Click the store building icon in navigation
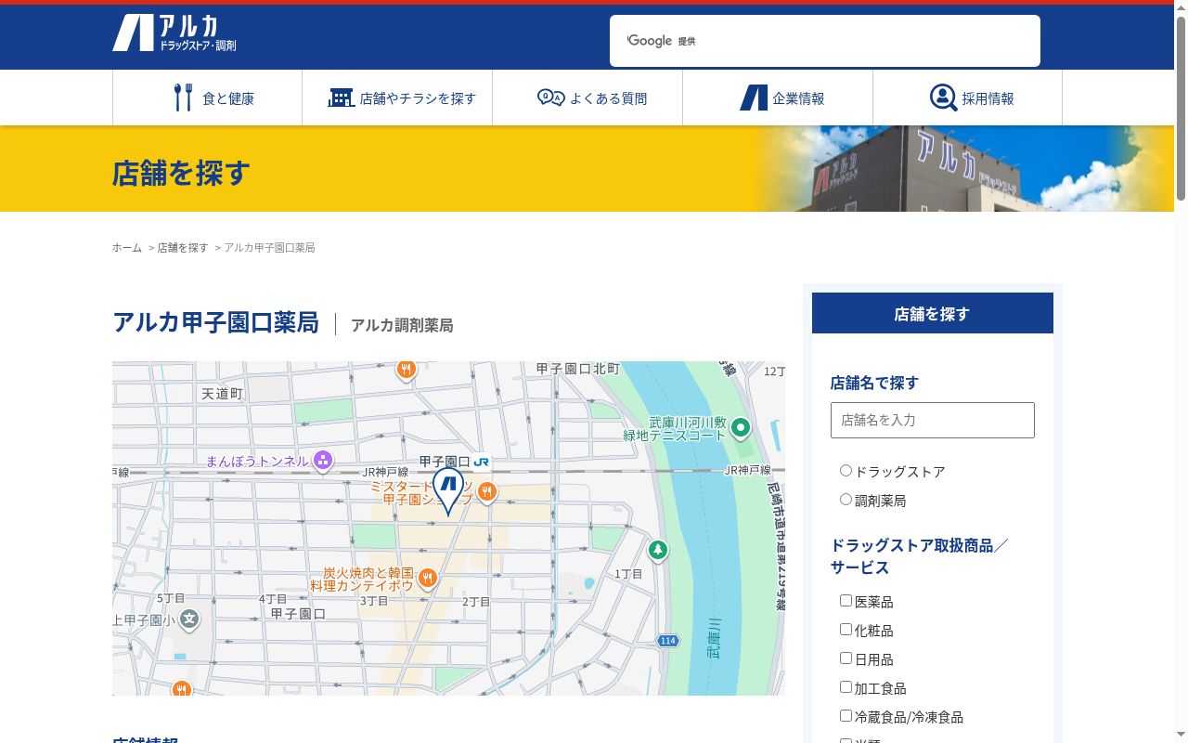The width and height of the screenshot is (1188, 743). tap(341, 98)
